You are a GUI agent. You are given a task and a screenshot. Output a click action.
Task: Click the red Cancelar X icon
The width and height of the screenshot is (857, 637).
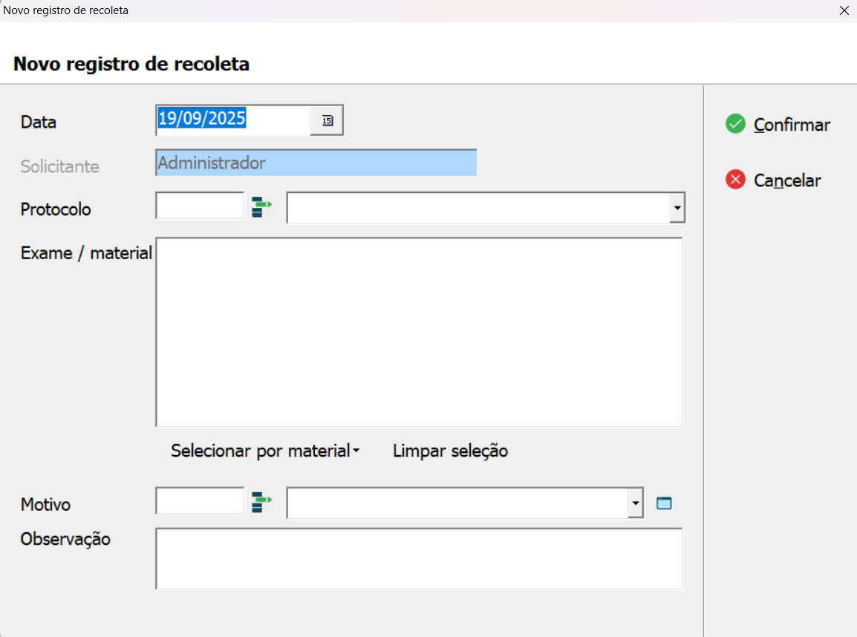point(735,180)
